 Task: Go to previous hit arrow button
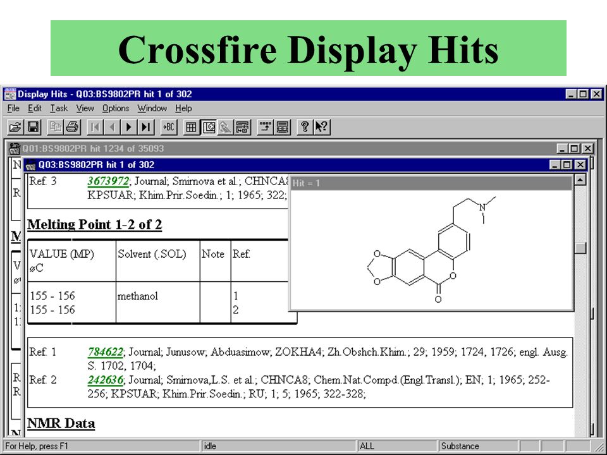pyautogui.click(x=112, y=127)
